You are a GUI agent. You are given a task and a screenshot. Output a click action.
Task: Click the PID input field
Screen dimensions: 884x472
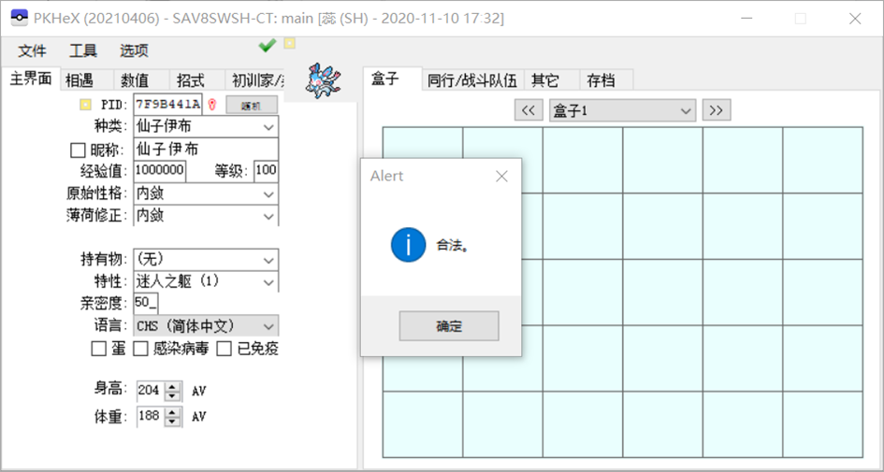(x=168, y=105)
